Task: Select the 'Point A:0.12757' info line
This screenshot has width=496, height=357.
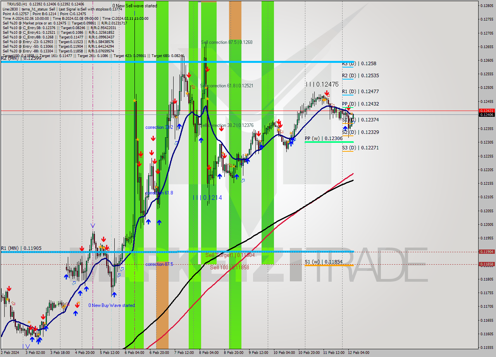Action: pos(44,14)
